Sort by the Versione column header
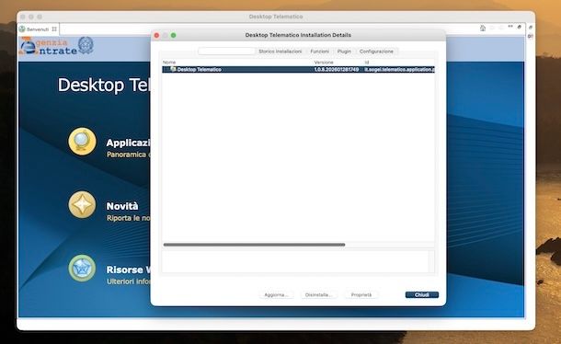The image size is (561, 344). 324,63
